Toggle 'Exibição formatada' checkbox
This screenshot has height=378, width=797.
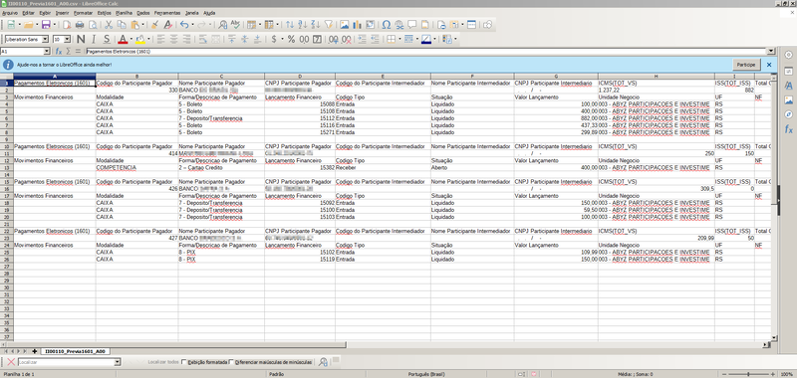click(184, 362)
